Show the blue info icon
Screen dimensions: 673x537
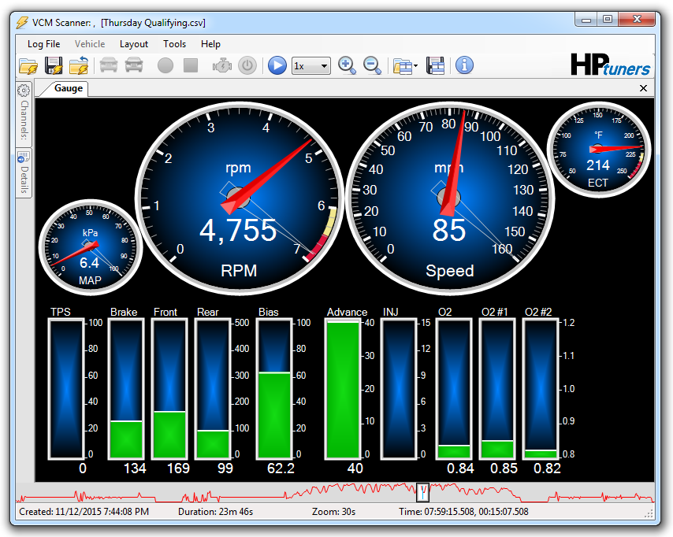(x=464, y=65)
